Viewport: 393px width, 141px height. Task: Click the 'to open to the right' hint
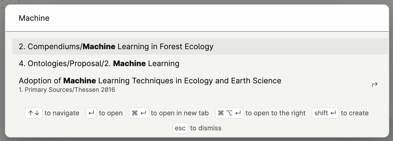[276, 113]
